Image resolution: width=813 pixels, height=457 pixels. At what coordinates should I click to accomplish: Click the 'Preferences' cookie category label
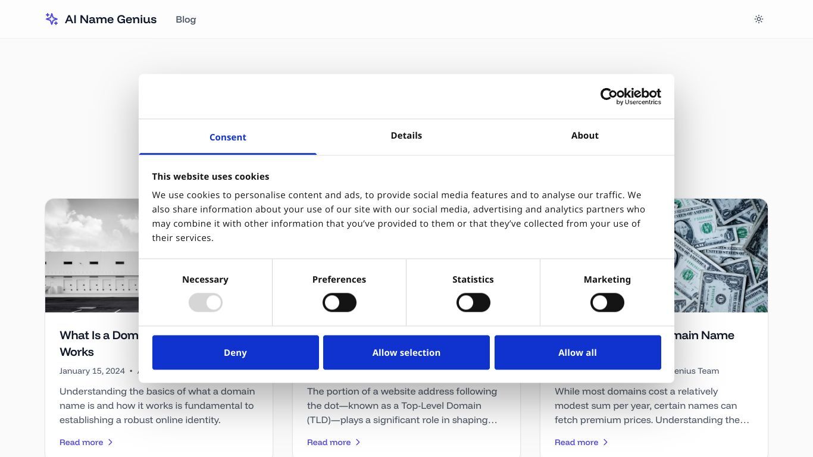(x=339, y=280)
